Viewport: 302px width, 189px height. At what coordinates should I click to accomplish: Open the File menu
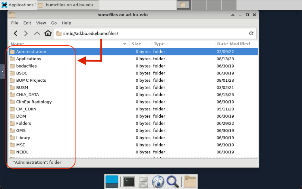(x=15, y=23)
